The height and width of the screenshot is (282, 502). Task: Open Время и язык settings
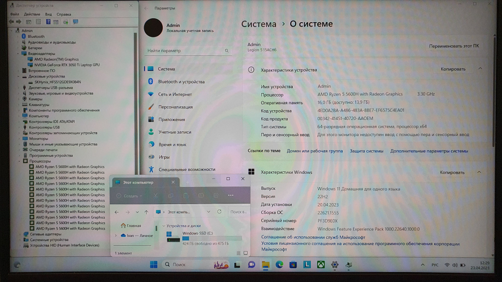[172, 144]
